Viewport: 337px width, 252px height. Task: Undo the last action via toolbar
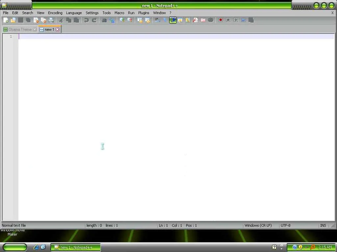pos(87,20)
